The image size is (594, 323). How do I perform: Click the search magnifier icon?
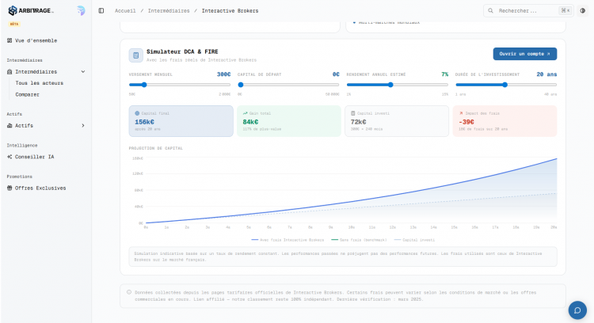490,10
